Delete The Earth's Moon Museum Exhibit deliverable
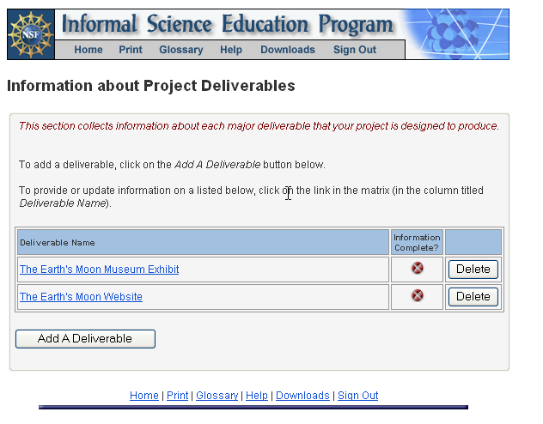543x424 pixels. (473, 270)
